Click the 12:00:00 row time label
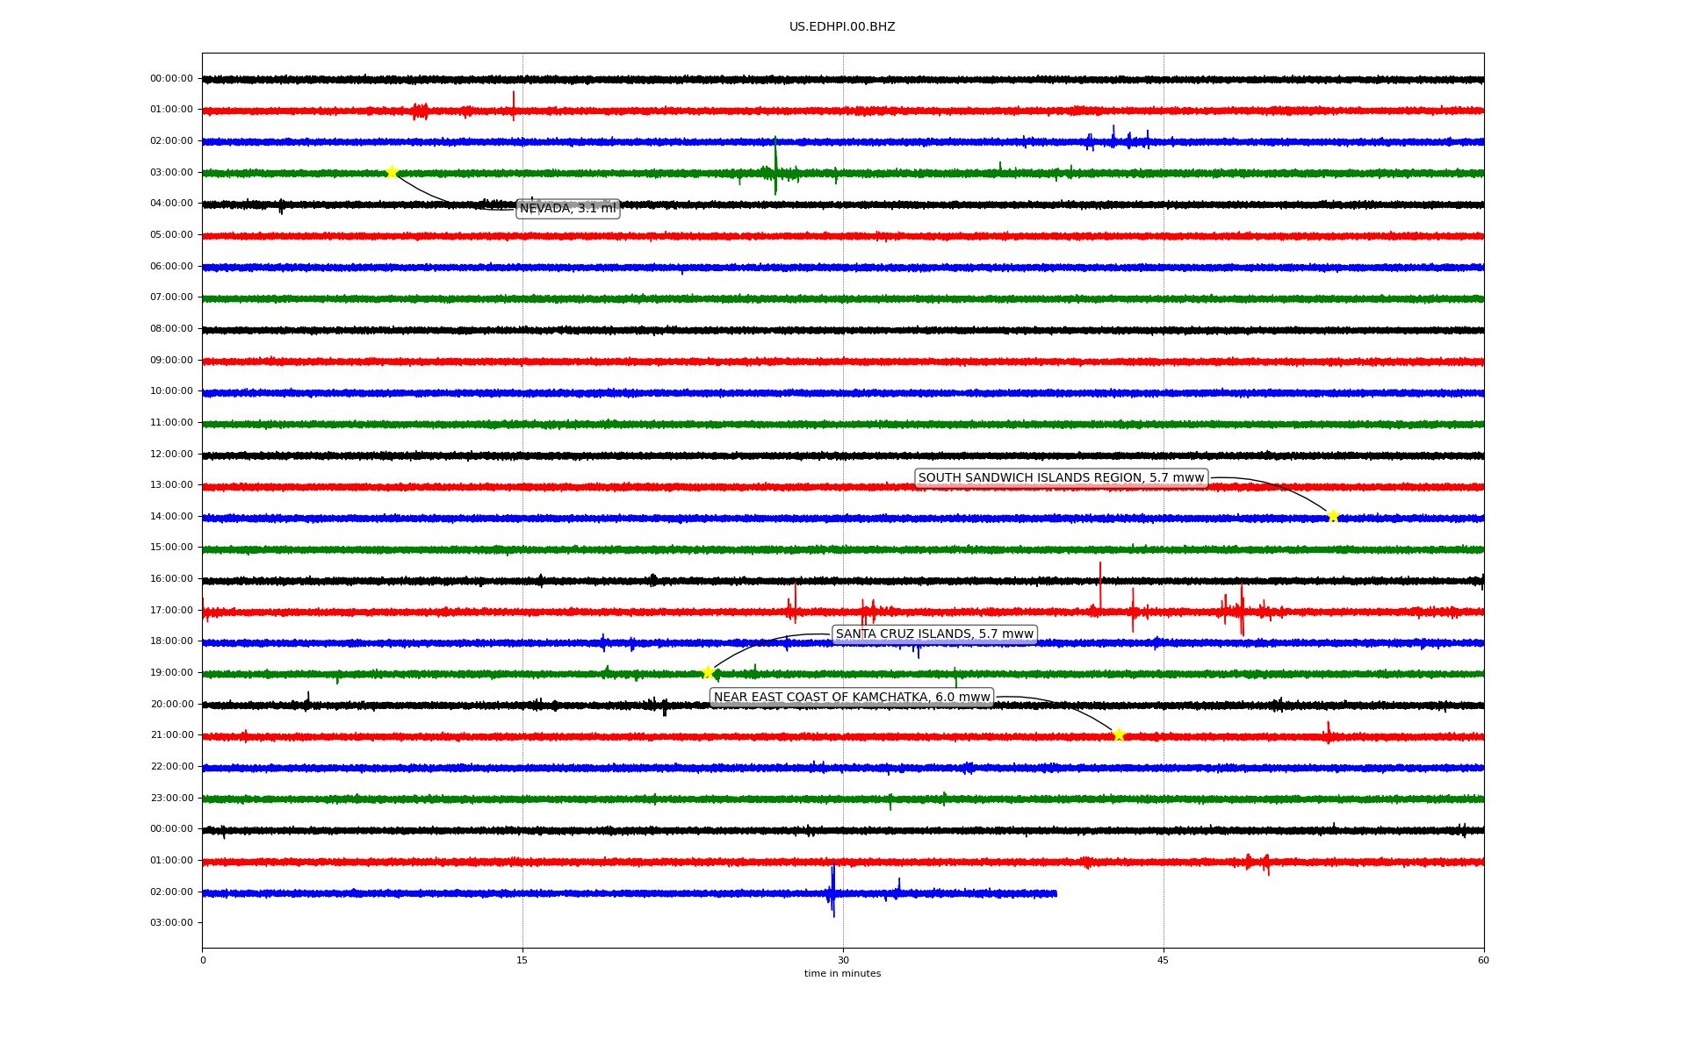This screenshot has width=1686, height=1053. click(x=171, y=454)
